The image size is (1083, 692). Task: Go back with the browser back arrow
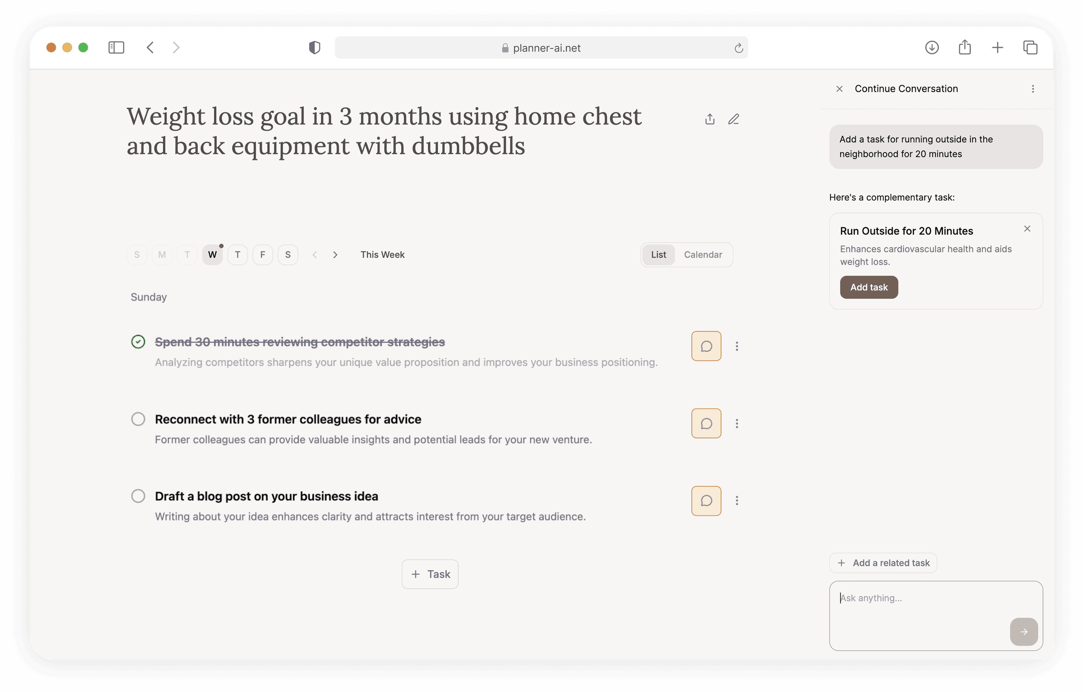150,47
